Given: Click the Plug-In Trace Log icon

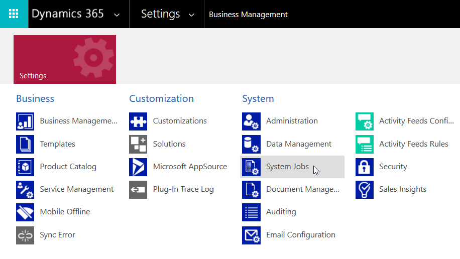Looking at the screenshot, I should 138,190.
